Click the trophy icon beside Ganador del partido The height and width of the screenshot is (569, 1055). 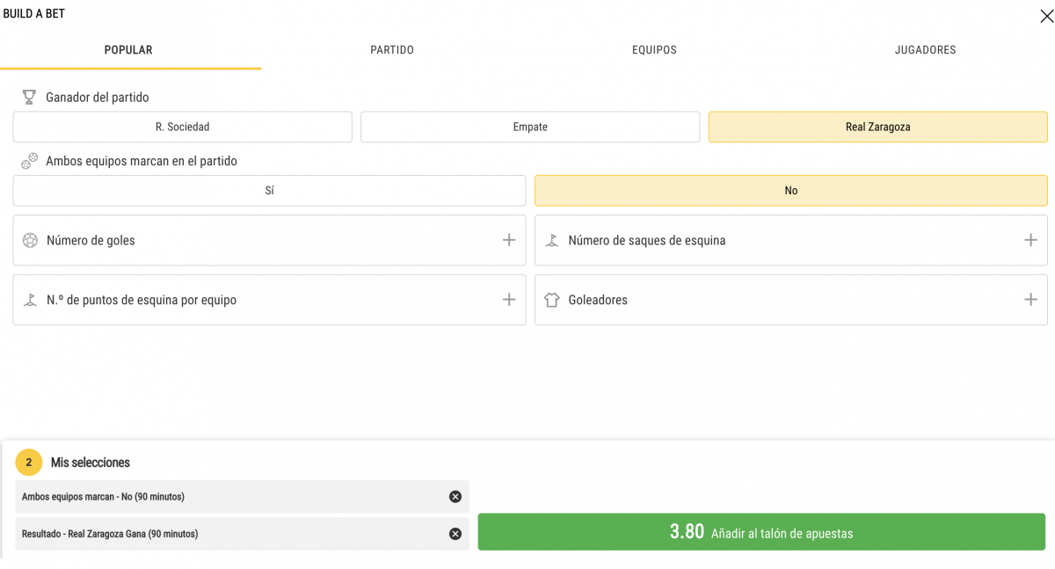coord(29,97)
